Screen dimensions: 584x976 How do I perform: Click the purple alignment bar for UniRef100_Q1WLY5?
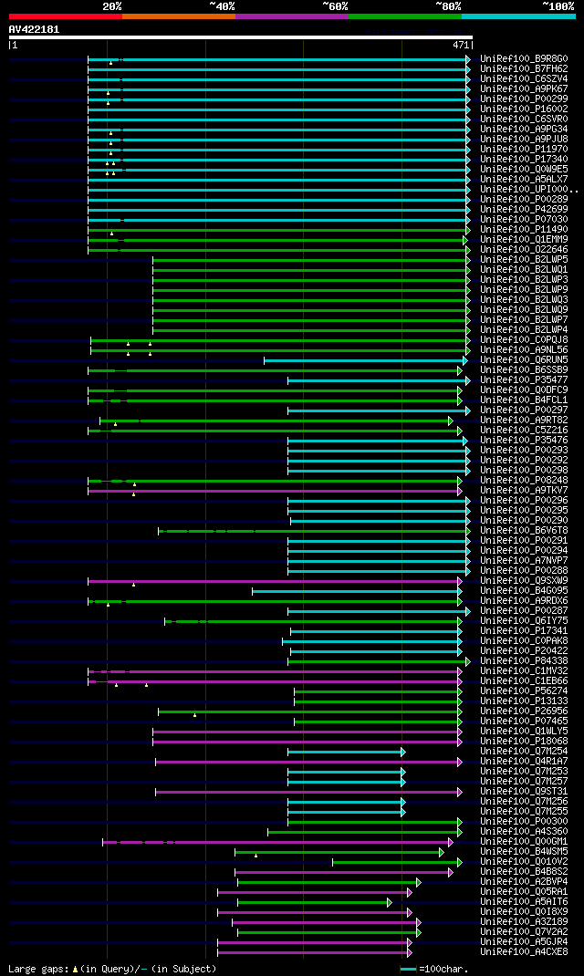point(308,732)
